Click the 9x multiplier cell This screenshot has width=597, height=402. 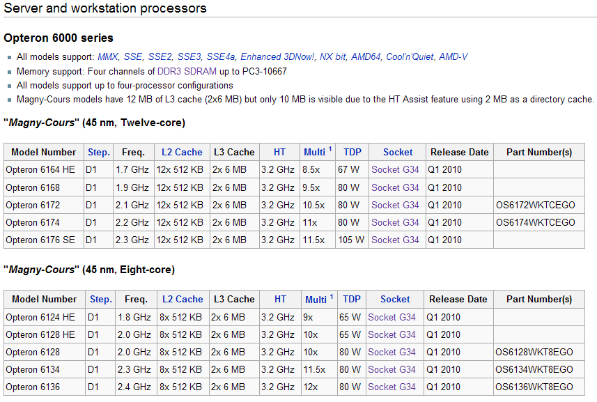tap(318, 317)
